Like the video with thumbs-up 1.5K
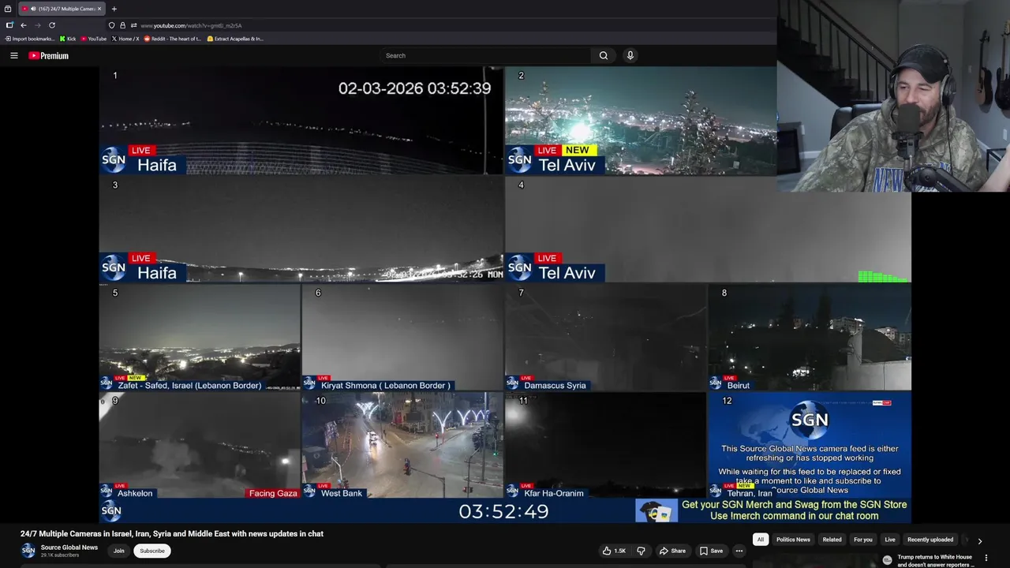The image size is (1010, 568). [614, 551]
